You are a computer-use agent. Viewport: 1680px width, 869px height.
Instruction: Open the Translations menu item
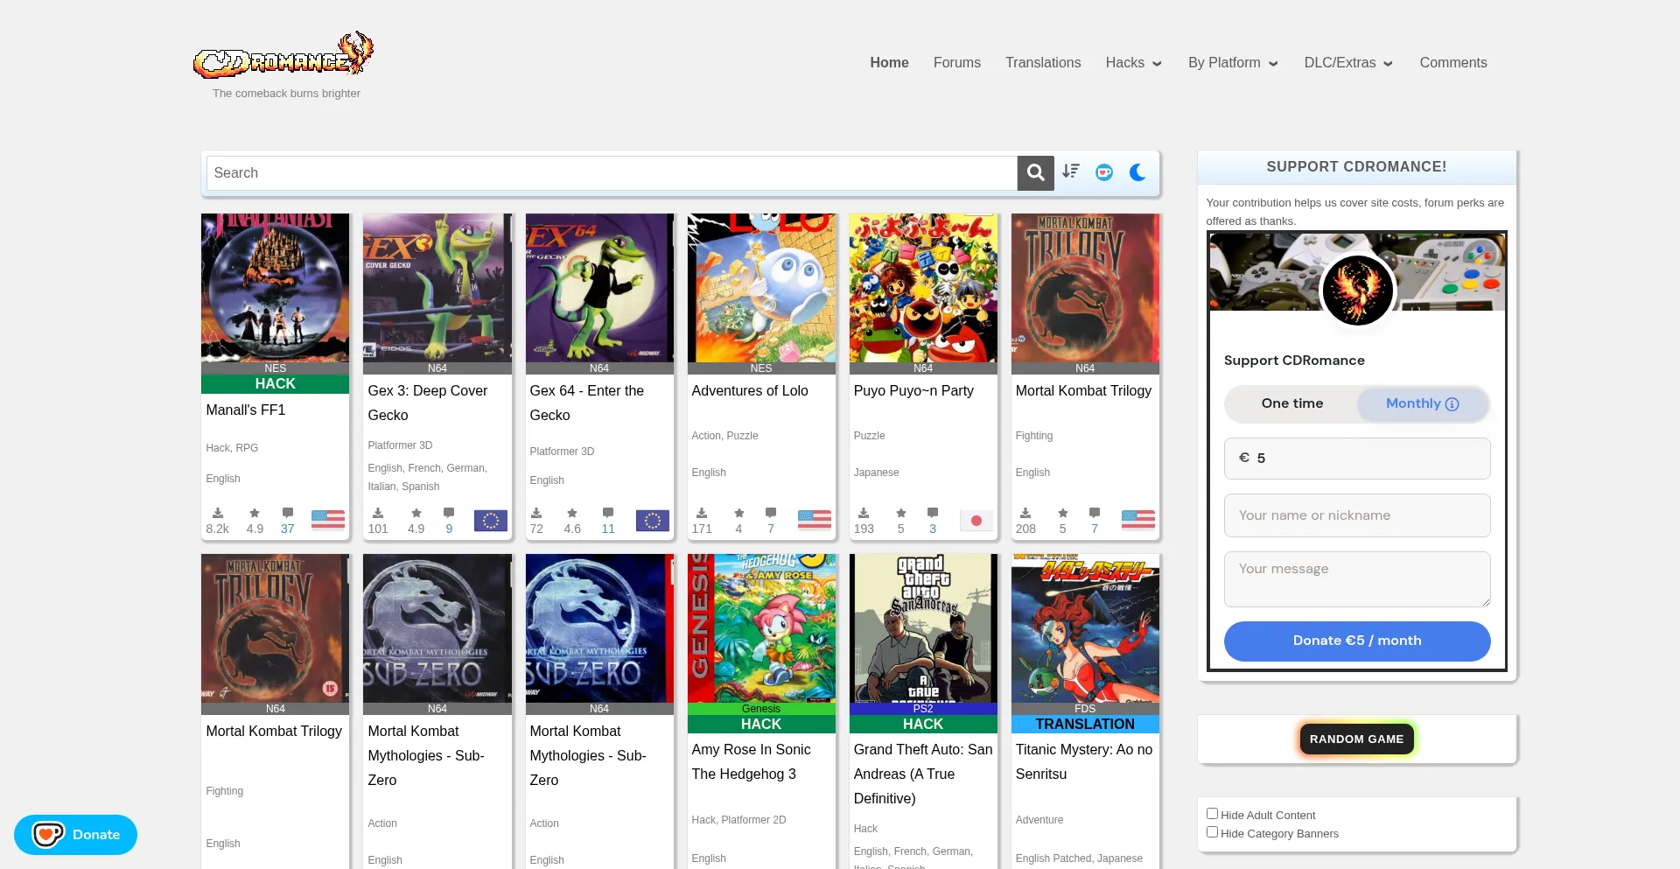[x=1042, y=63]
